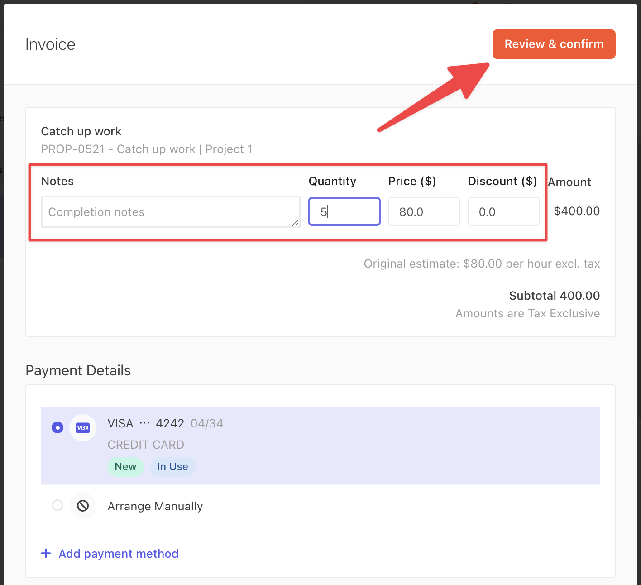Select the VISA 4242 radio button

click(57, 427)
